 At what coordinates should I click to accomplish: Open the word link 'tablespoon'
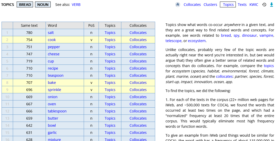click(x=57, y=111)
